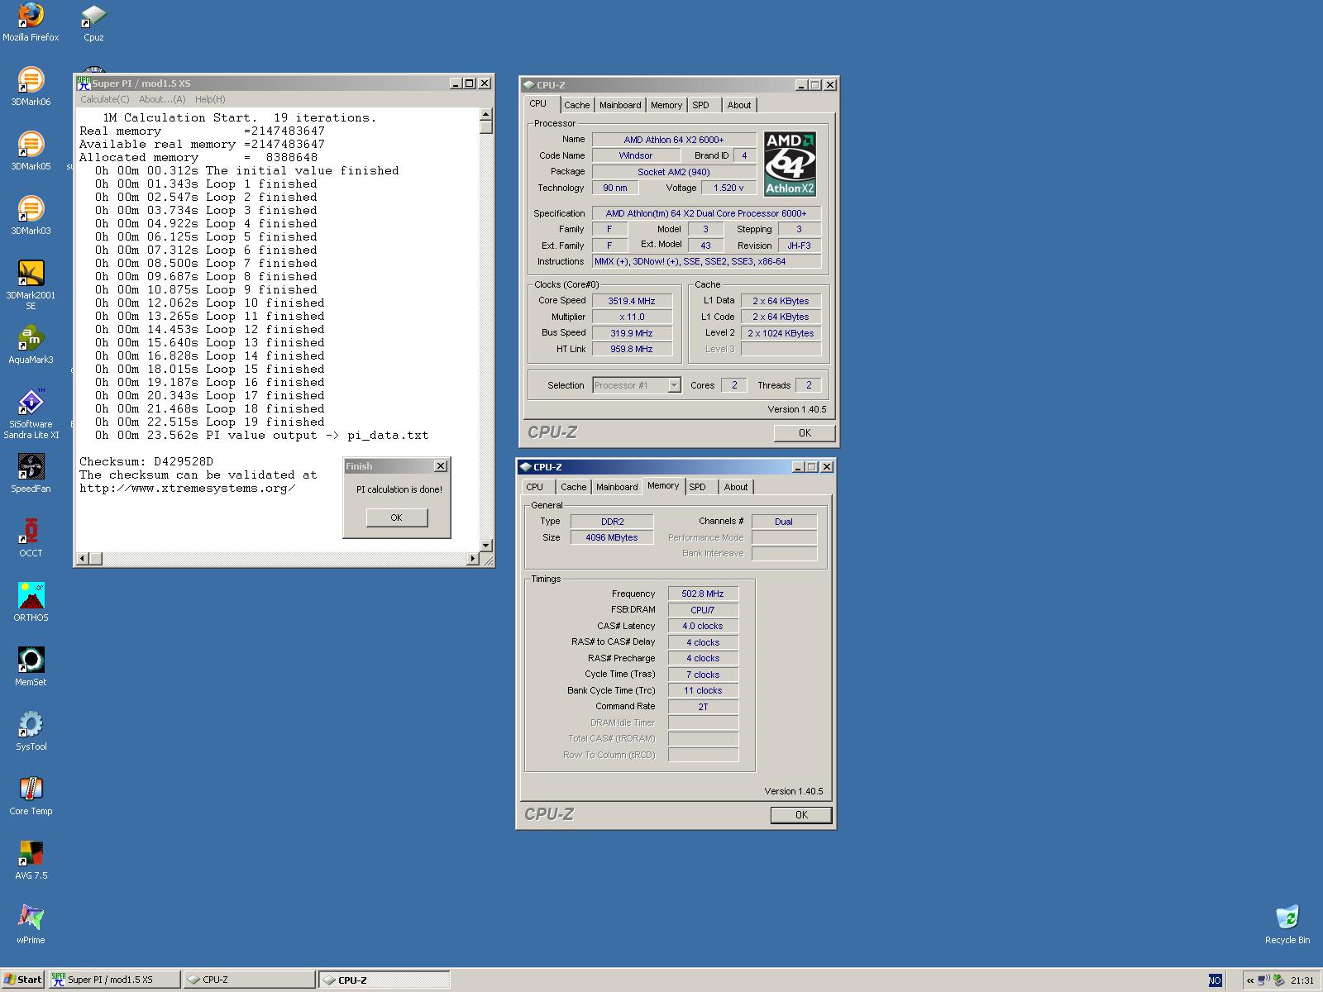Expand hidden system tray icons arrow
The height and width of the screenshot is (992, 1323).
click(x=1250, y=980)
